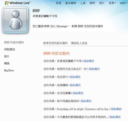Image resolution: width=128 pixels, height=121 pixels.
Task: Click status text 非要重蹈覆轍不可嗎 under name
Action: click(x=45, y=16)
